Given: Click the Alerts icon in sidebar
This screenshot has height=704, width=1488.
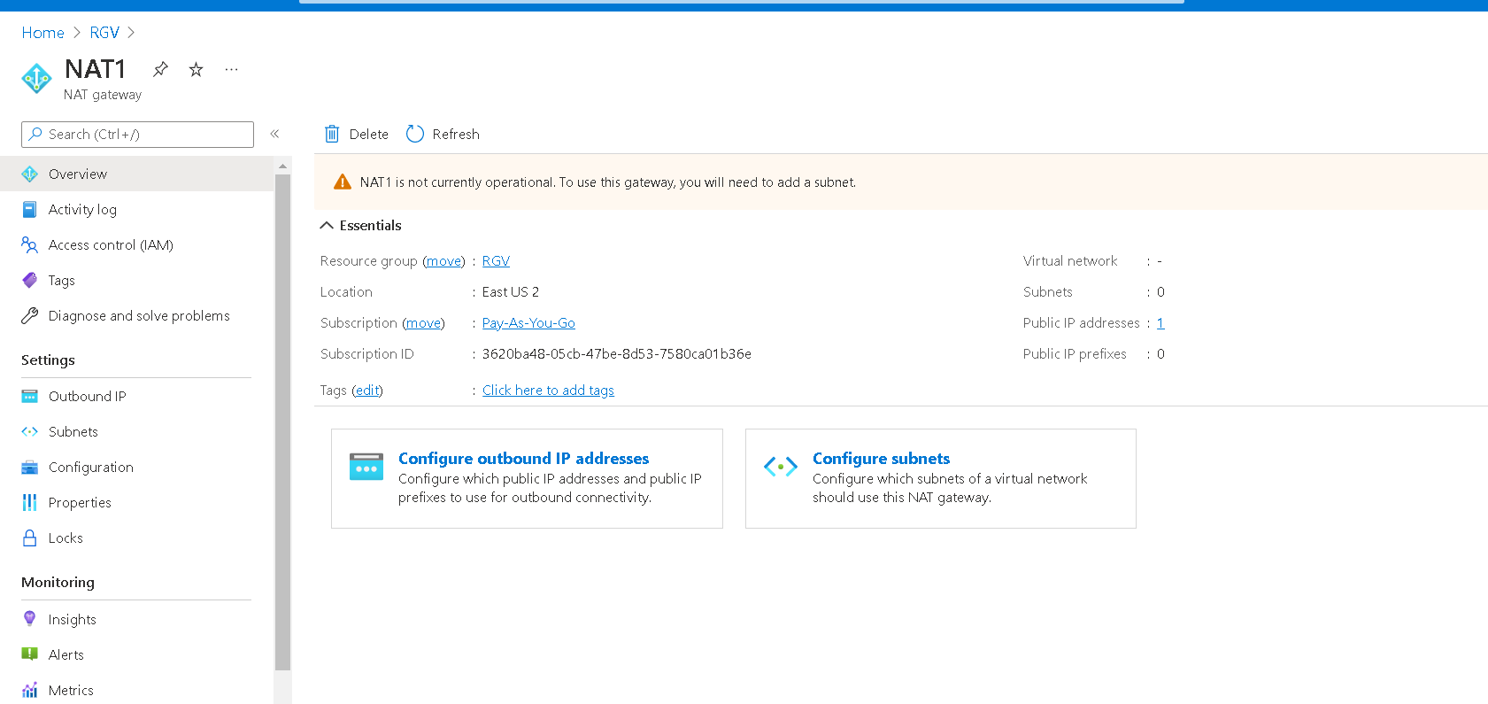Looking at the screenshot, I should tap(30, 654).
